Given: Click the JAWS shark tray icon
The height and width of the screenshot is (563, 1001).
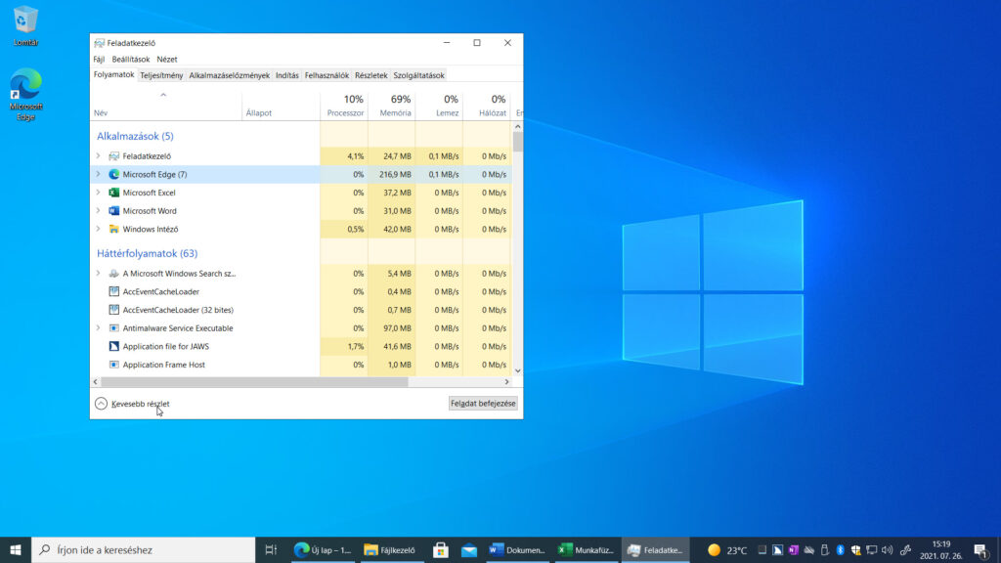Looking at the screenshot, I should click(777, 549).
